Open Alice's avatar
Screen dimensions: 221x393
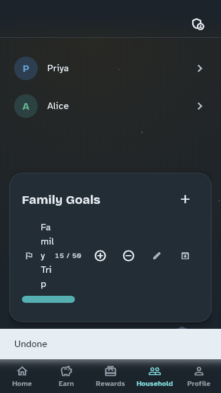[x=26, y=106]
